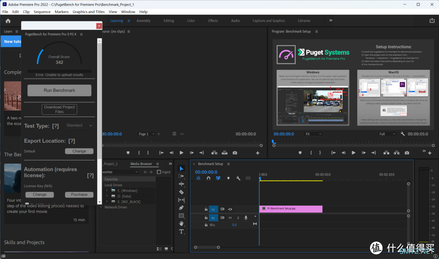Image resolution: width=439 pixels, height=259 pixels.
Task: Select the Selection tool arrow
Action: pos(181,168)
